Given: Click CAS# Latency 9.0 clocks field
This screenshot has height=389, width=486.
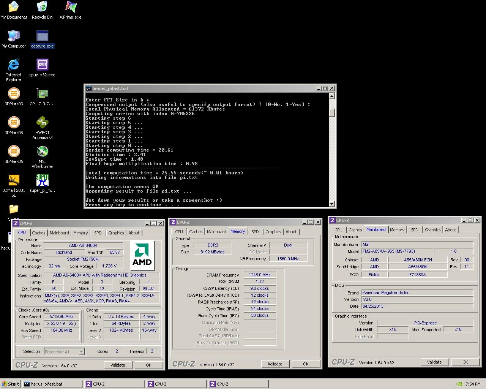Looking at the screenshot, I should 260,288.
